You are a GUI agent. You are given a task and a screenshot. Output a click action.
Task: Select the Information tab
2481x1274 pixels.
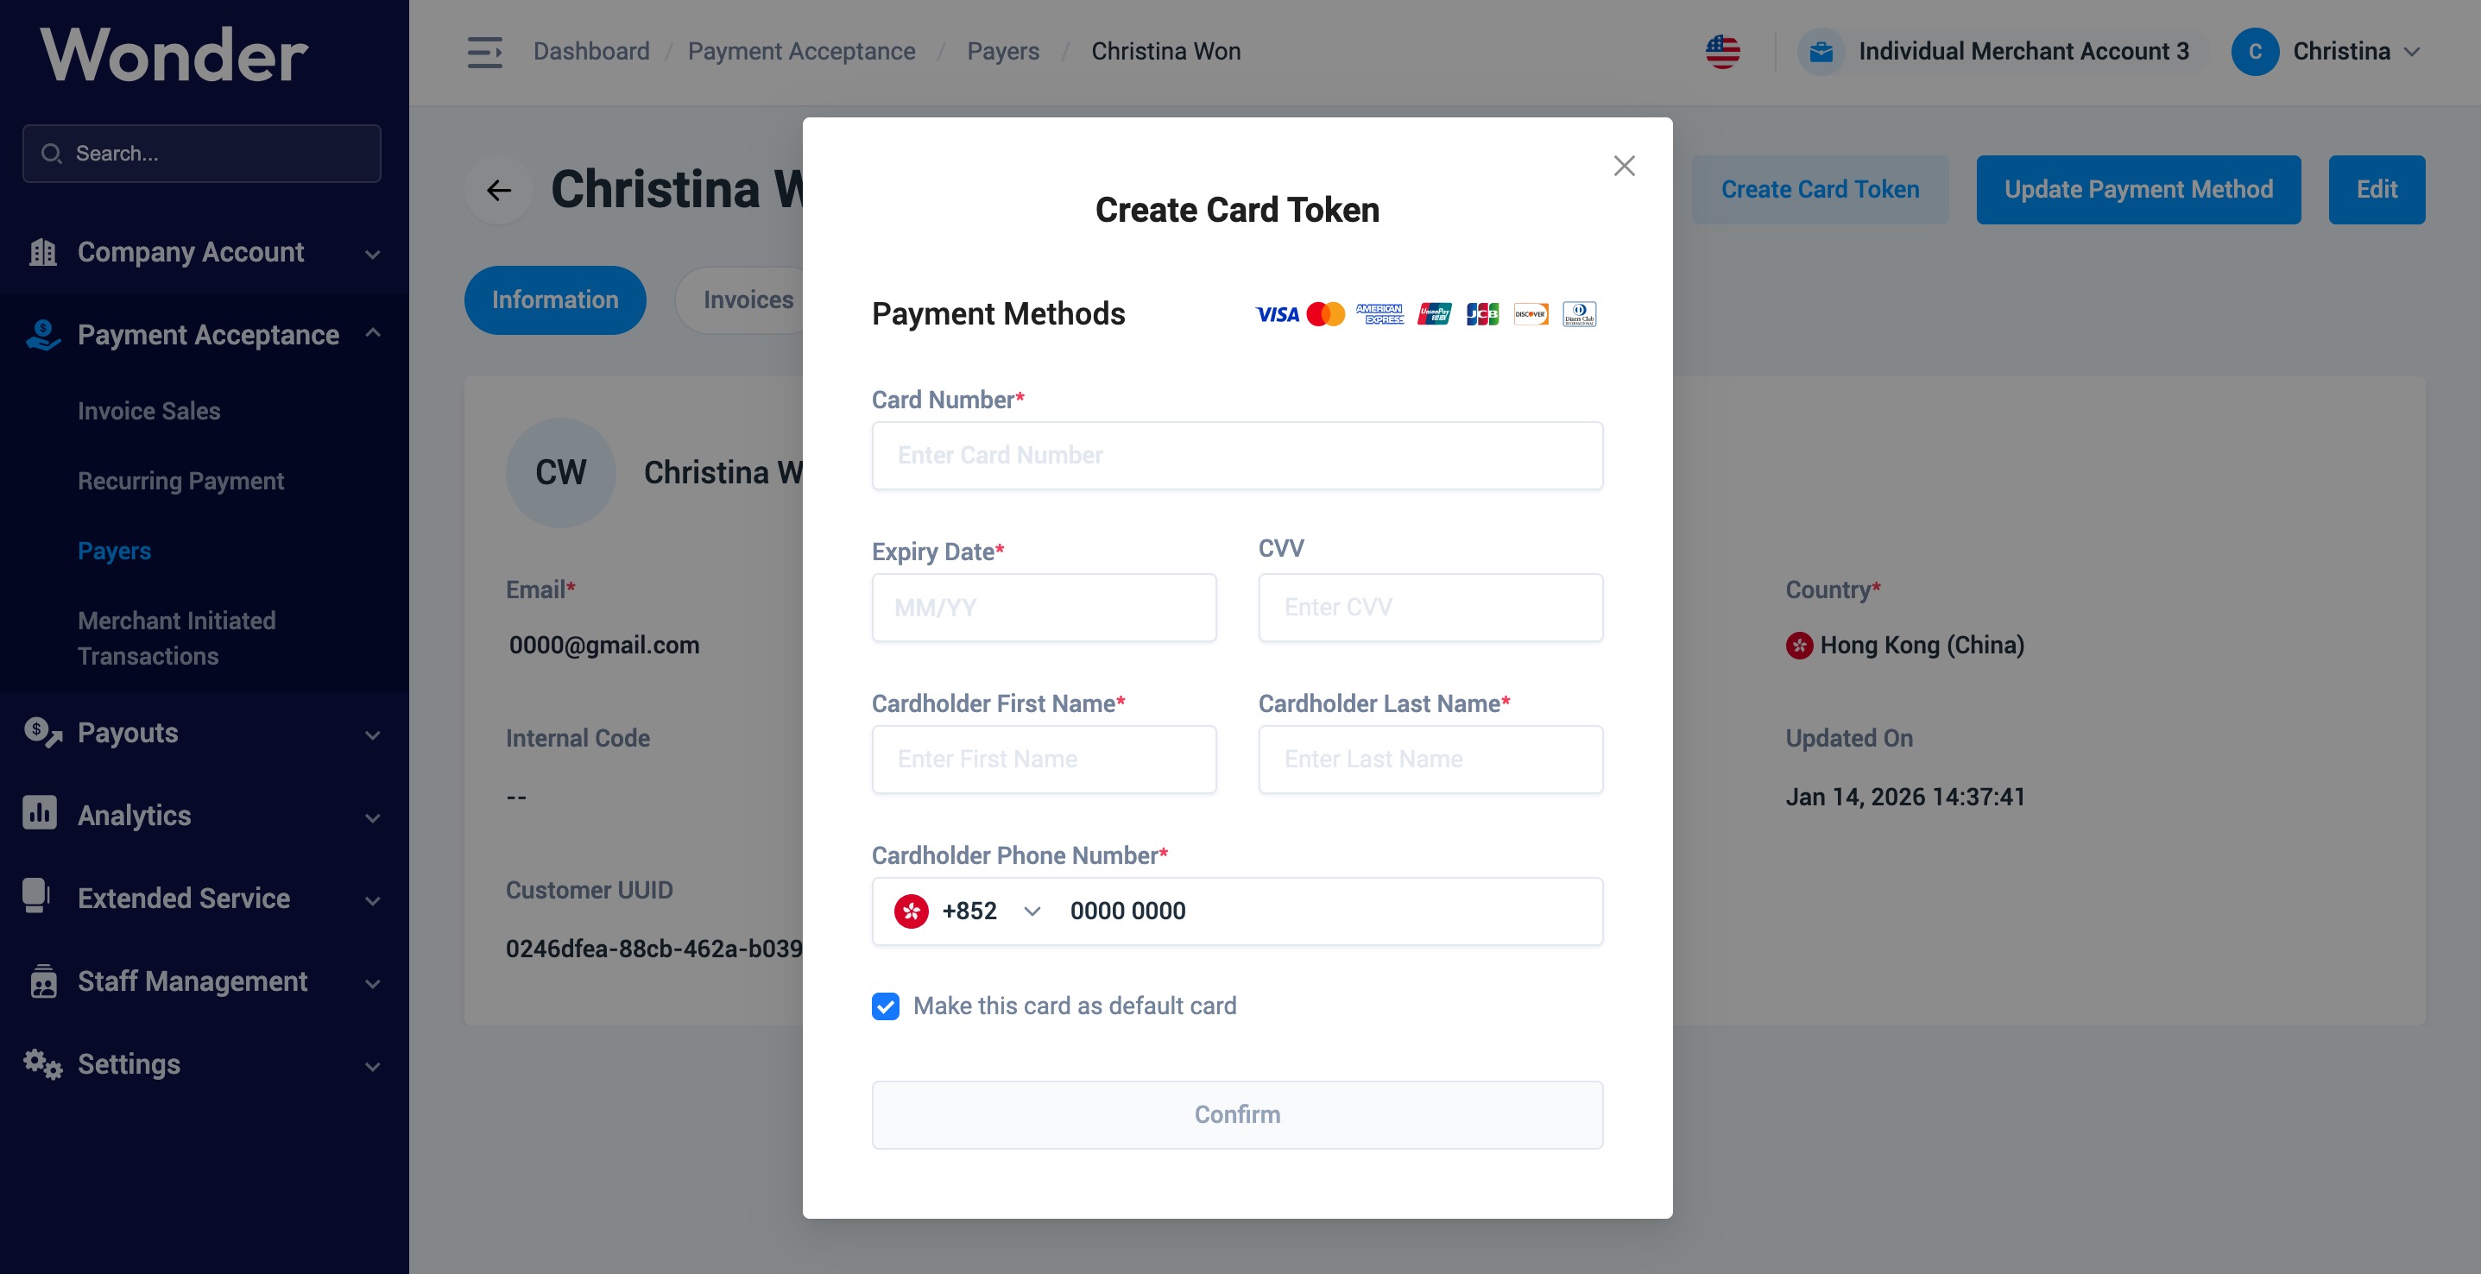(x=555, y=300)
